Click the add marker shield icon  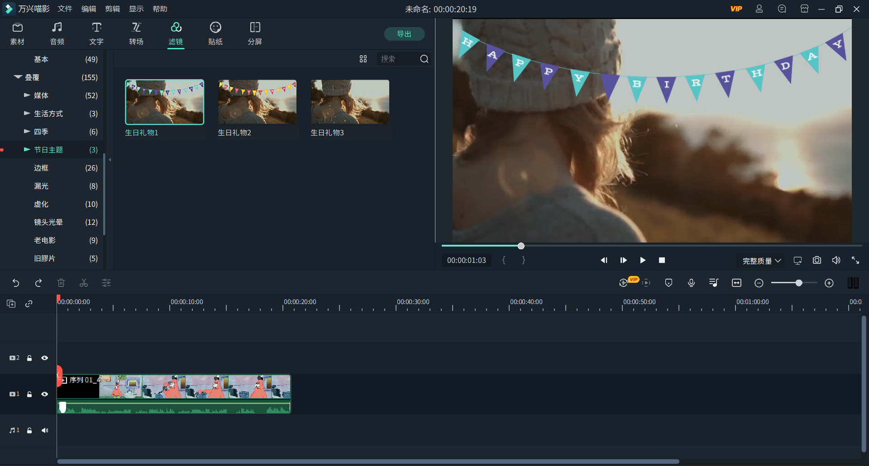668,283
